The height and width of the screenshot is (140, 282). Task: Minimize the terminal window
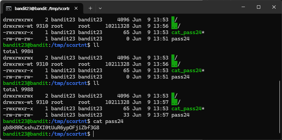[x=243, y=7]
